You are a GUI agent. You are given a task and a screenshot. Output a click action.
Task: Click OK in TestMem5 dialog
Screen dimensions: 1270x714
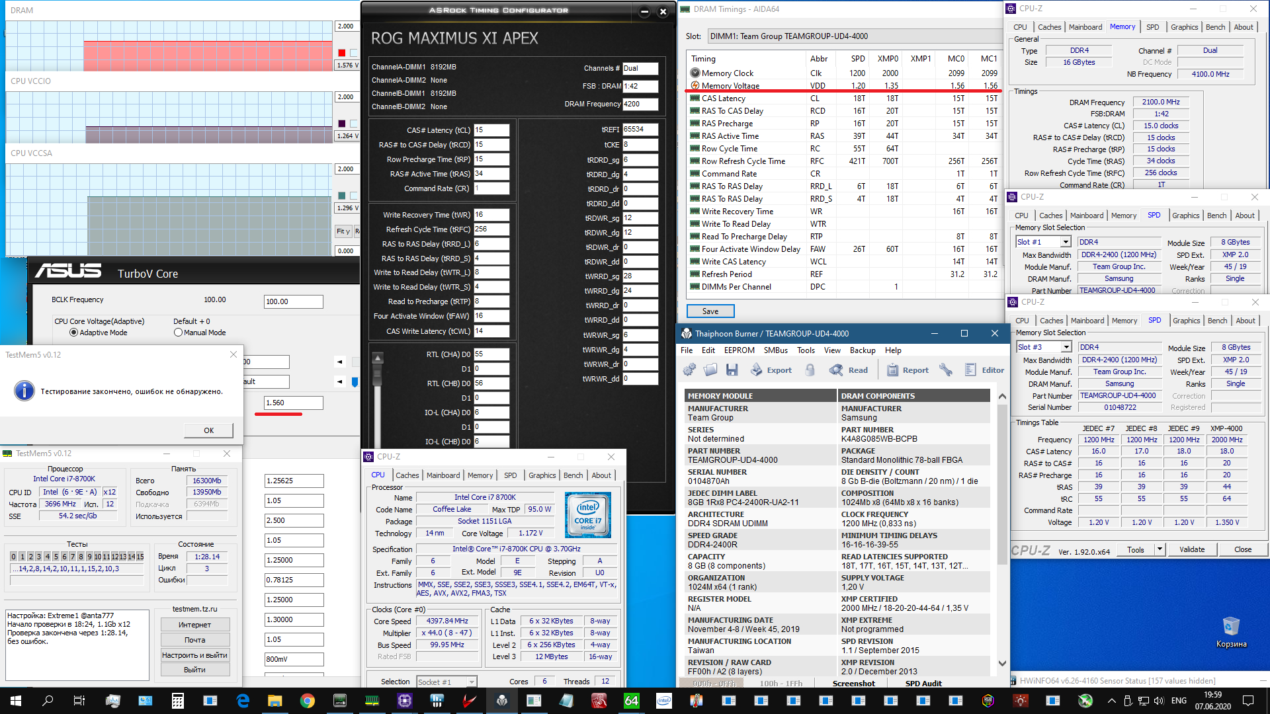[x=208, y=430]
